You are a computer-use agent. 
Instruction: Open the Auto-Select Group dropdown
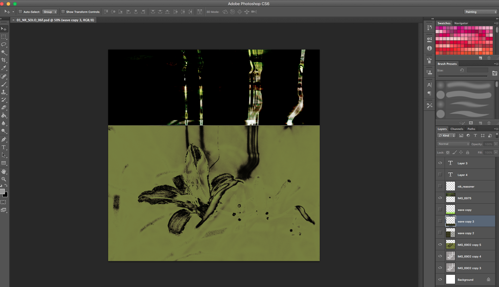(x=50, y=12)
